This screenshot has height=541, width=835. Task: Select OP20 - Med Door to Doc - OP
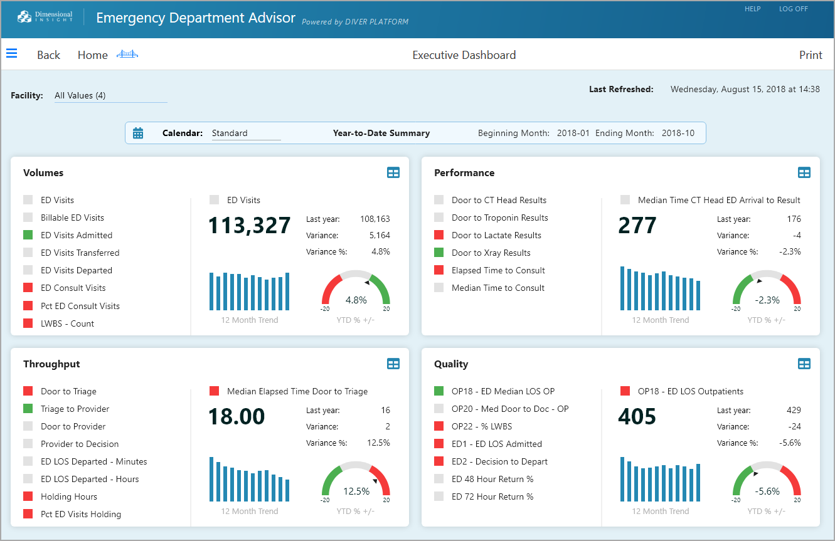510,409
